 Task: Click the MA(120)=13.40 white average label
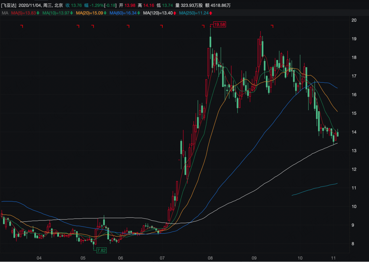(x=158, y=13)
